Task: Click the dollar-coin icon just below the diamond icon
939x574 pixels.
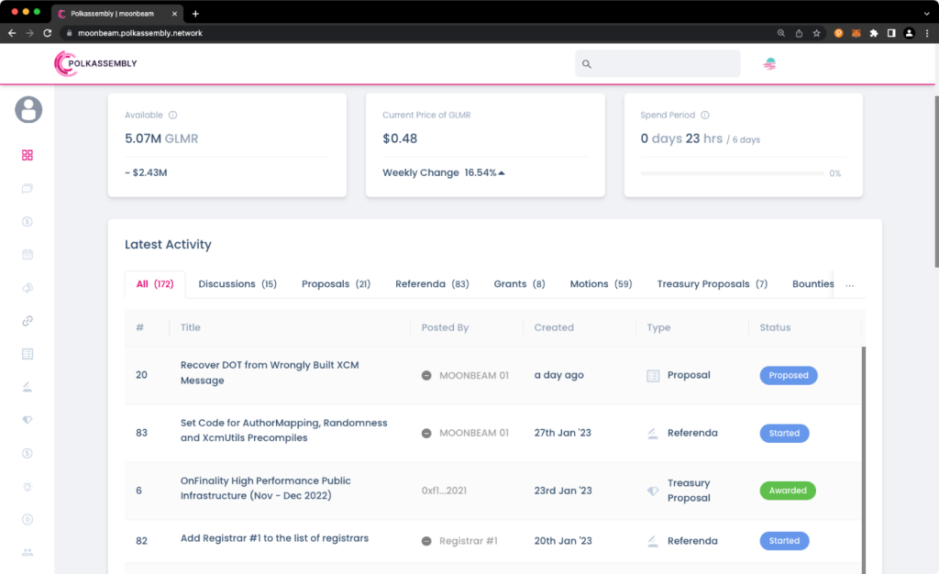Action: [x=28, y=453]
